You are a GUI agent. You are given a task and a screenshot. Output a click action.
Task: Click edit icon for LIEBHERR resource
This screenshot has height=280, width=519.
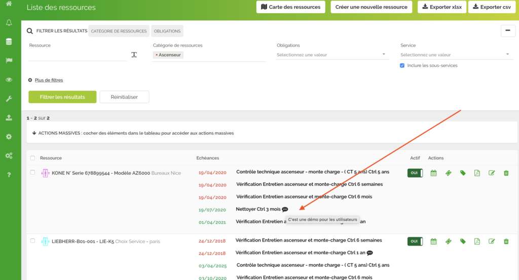[x=491, y=242]
